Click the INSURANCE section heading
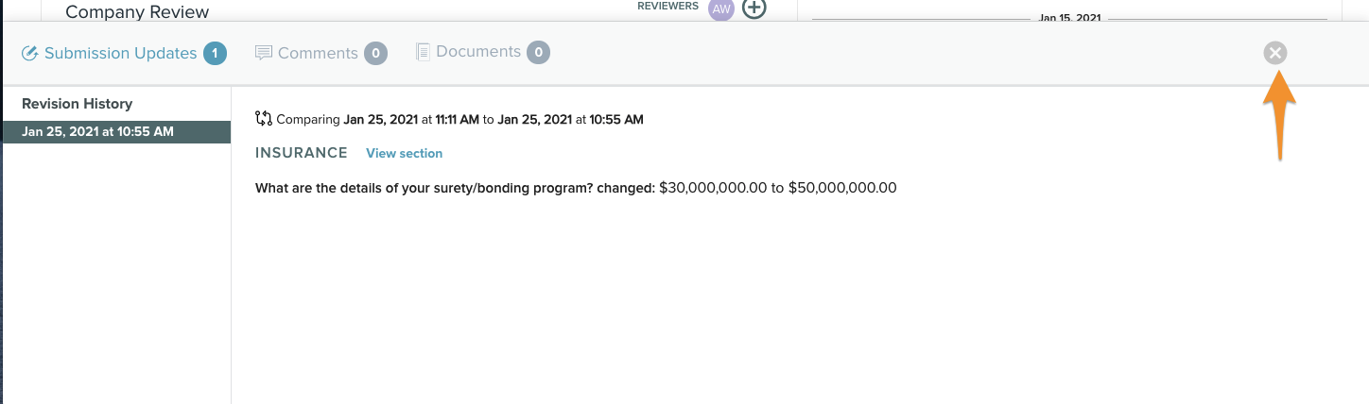 tap(302, 153)
